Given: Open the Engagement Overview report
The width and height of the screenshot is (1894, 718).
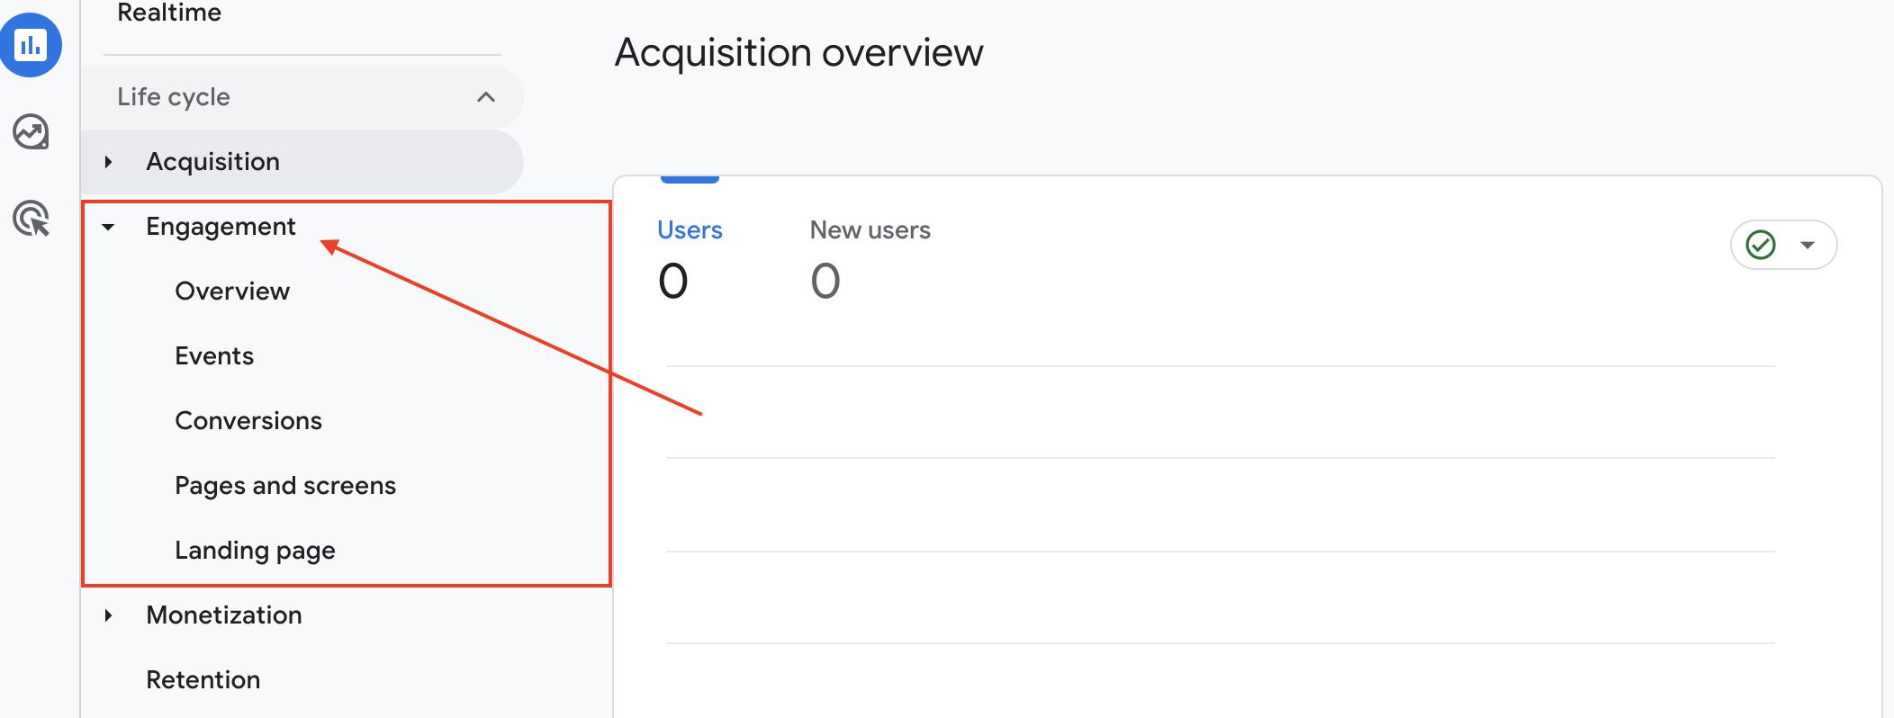Looking at the screenshot, I should (x=232, y=290).
